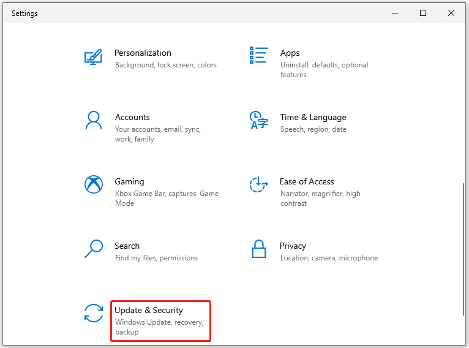Click the Apps list icon

[259, 55]
